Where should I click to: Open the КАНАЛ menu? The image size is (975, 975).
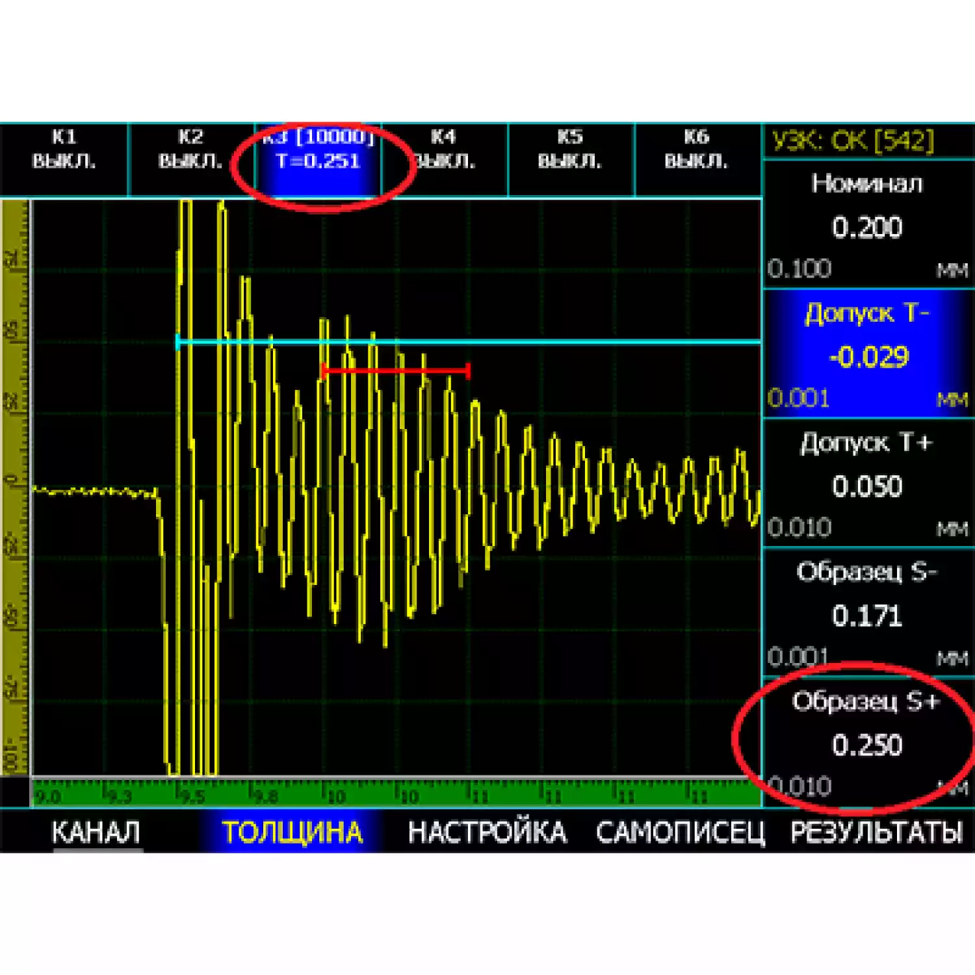click(96, 832)
